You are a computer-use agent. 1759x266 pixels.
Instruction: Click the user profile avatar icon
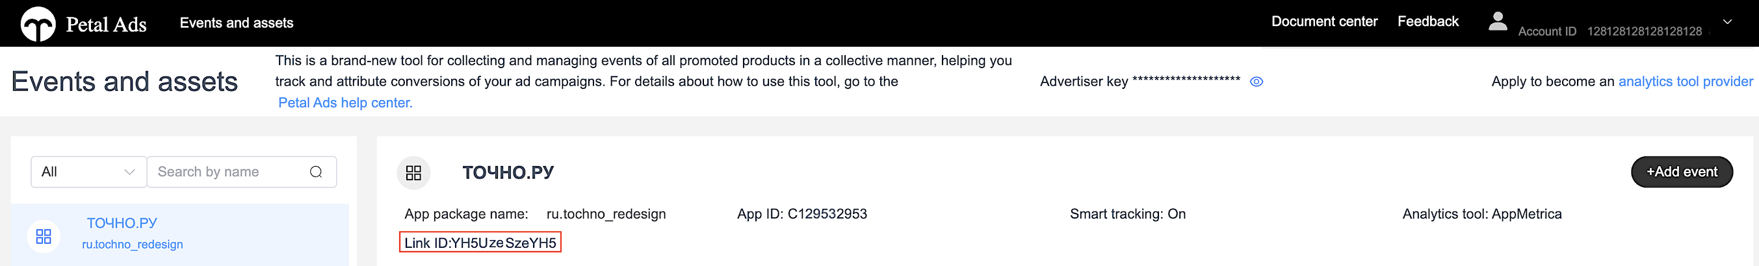[1498, 22]
